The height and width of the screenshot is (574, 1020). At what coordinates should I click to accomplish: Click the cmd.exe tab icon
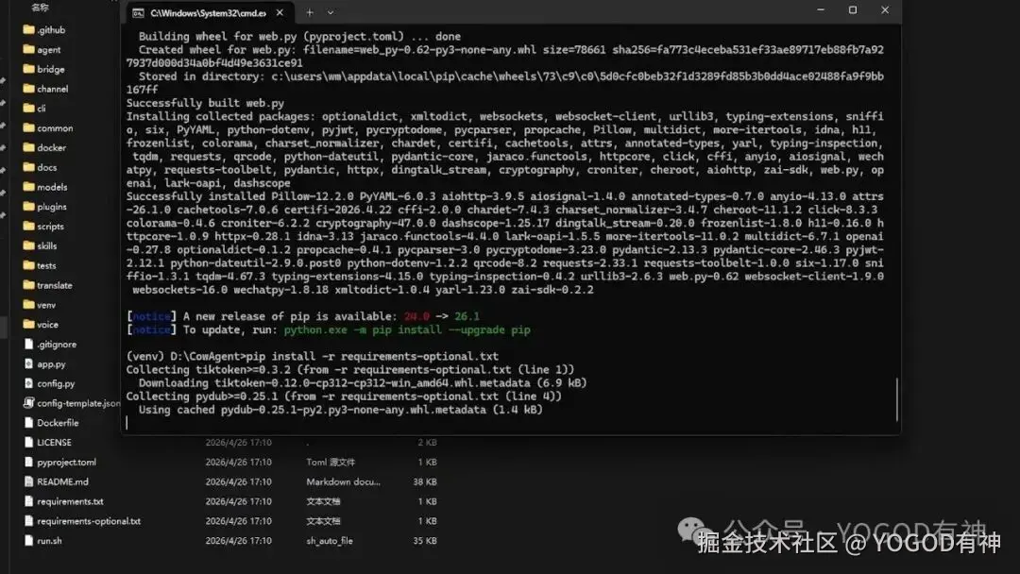coord(138,13)
